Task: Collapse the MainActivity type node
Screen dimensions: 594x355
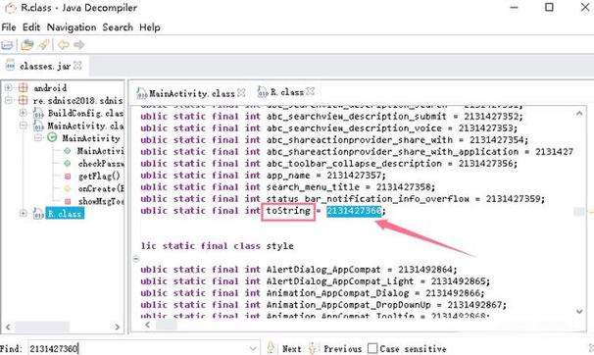Action: pyautogui.click(x=38, y=138)
